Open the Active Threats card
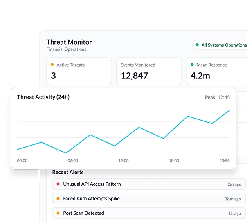The image size is (247, 222). point(79,71)
